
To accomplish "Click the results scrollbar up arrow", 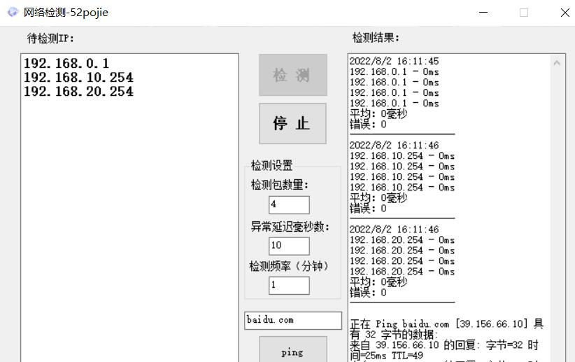I will click(557, 63).
